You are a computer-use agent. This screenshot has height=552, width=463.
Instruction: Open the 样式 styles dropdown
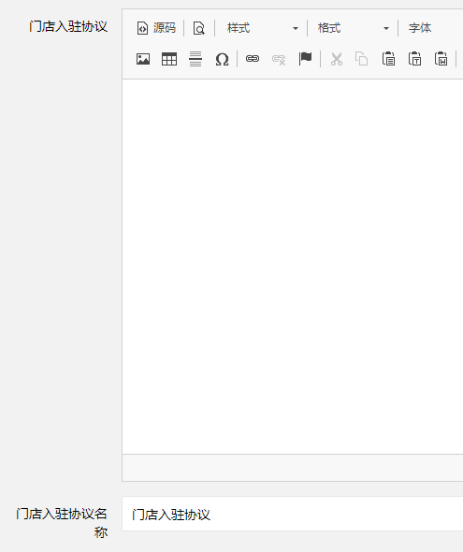tap(263, 28)
